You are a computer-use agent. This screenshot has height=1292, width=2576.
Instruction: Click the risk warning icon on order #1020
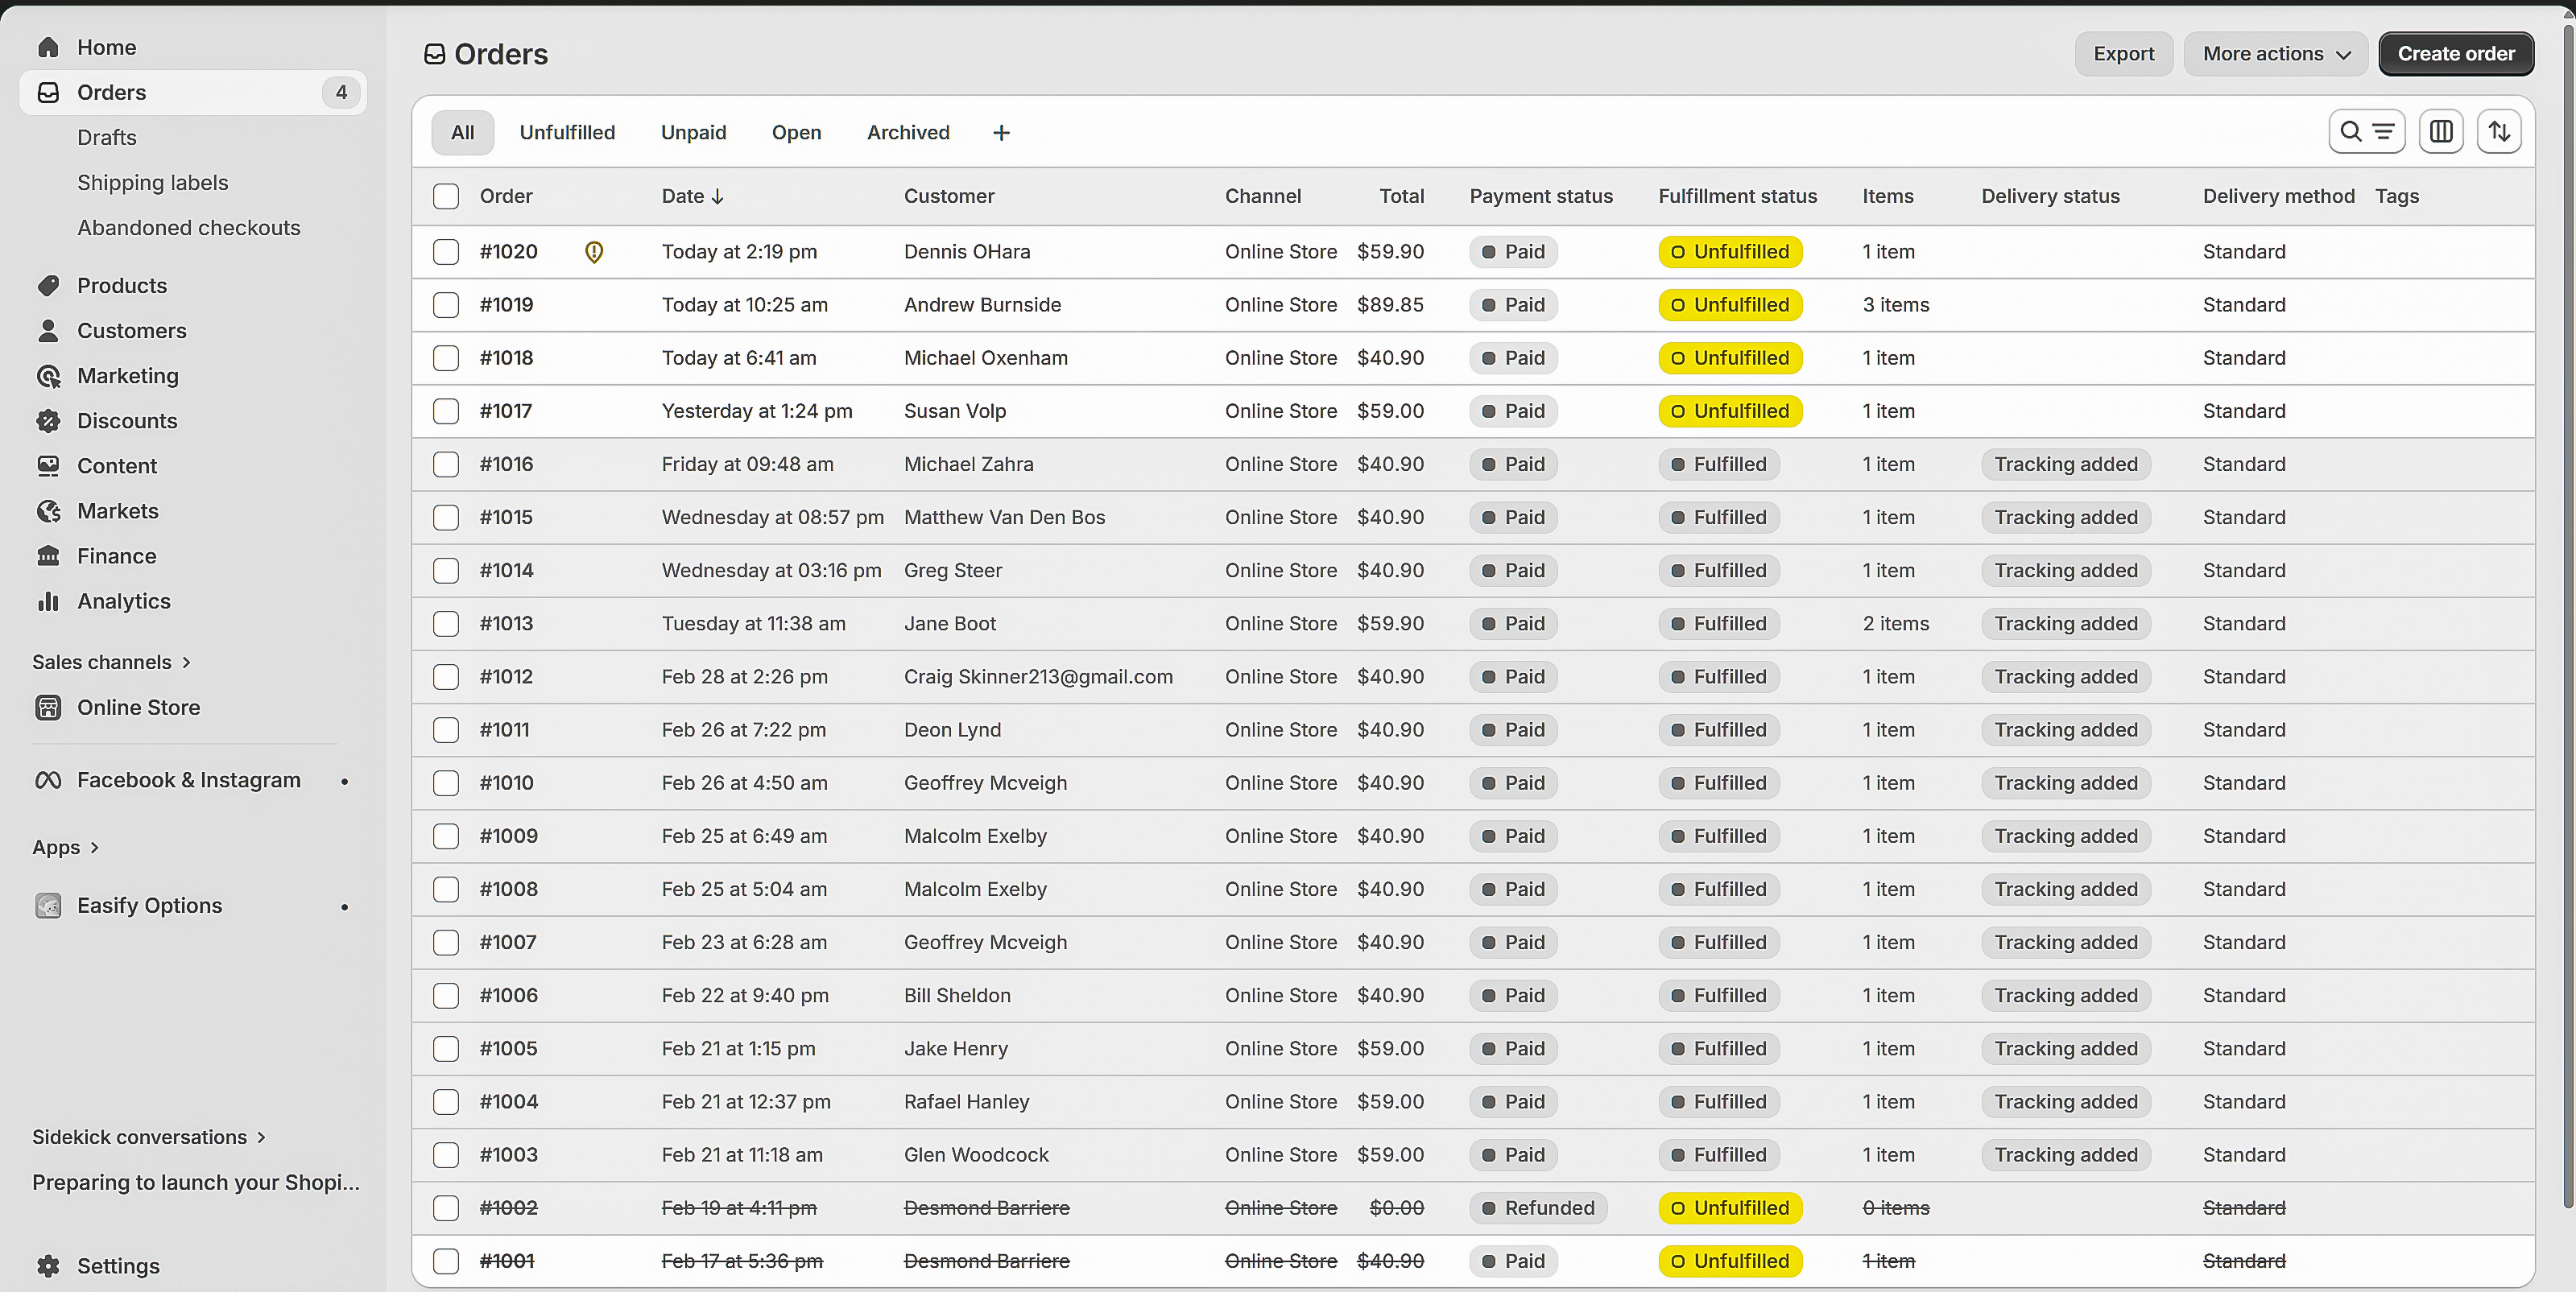[x=594, y=252]
